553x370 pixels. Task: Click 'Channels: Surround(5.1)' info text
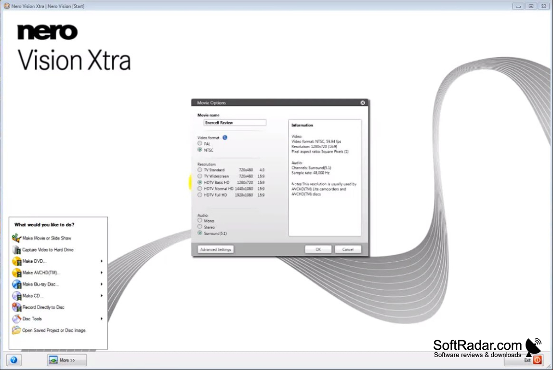click(x=311, y=168)
